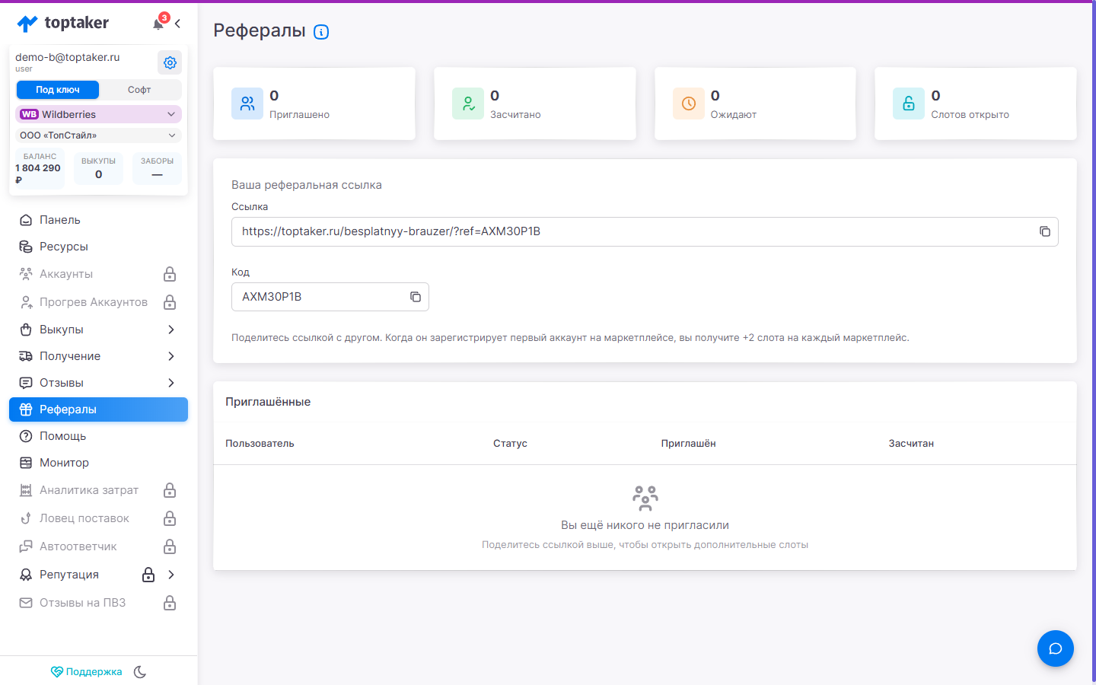1096x685 pixels.
Task: Click the empty-state people icon
Action: point(645,499)
